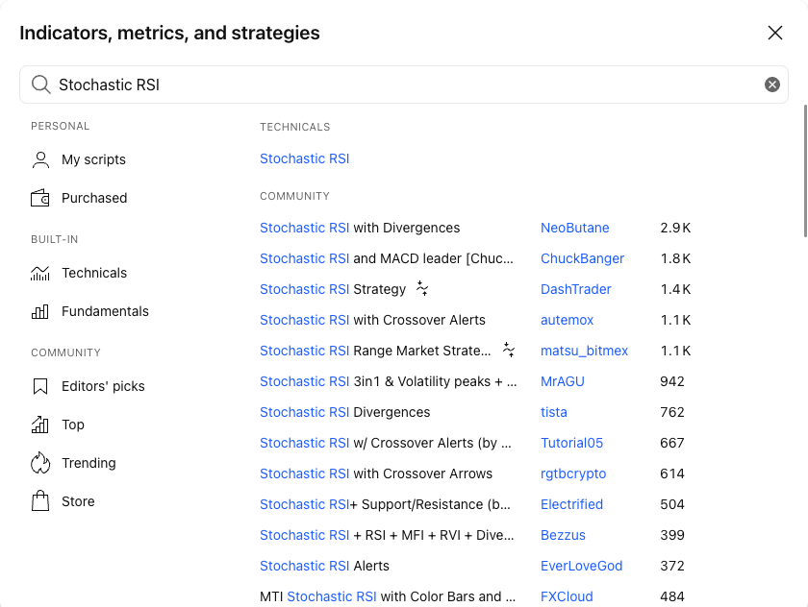Clear the Stochastic RSI search text

(771, 85)
